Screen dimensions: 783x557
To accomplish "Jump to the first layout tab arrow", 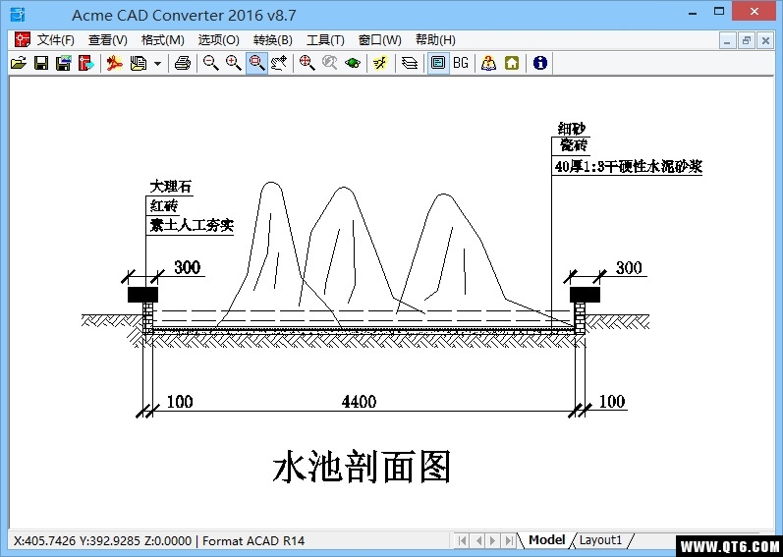I will click(x=463, y=540).
